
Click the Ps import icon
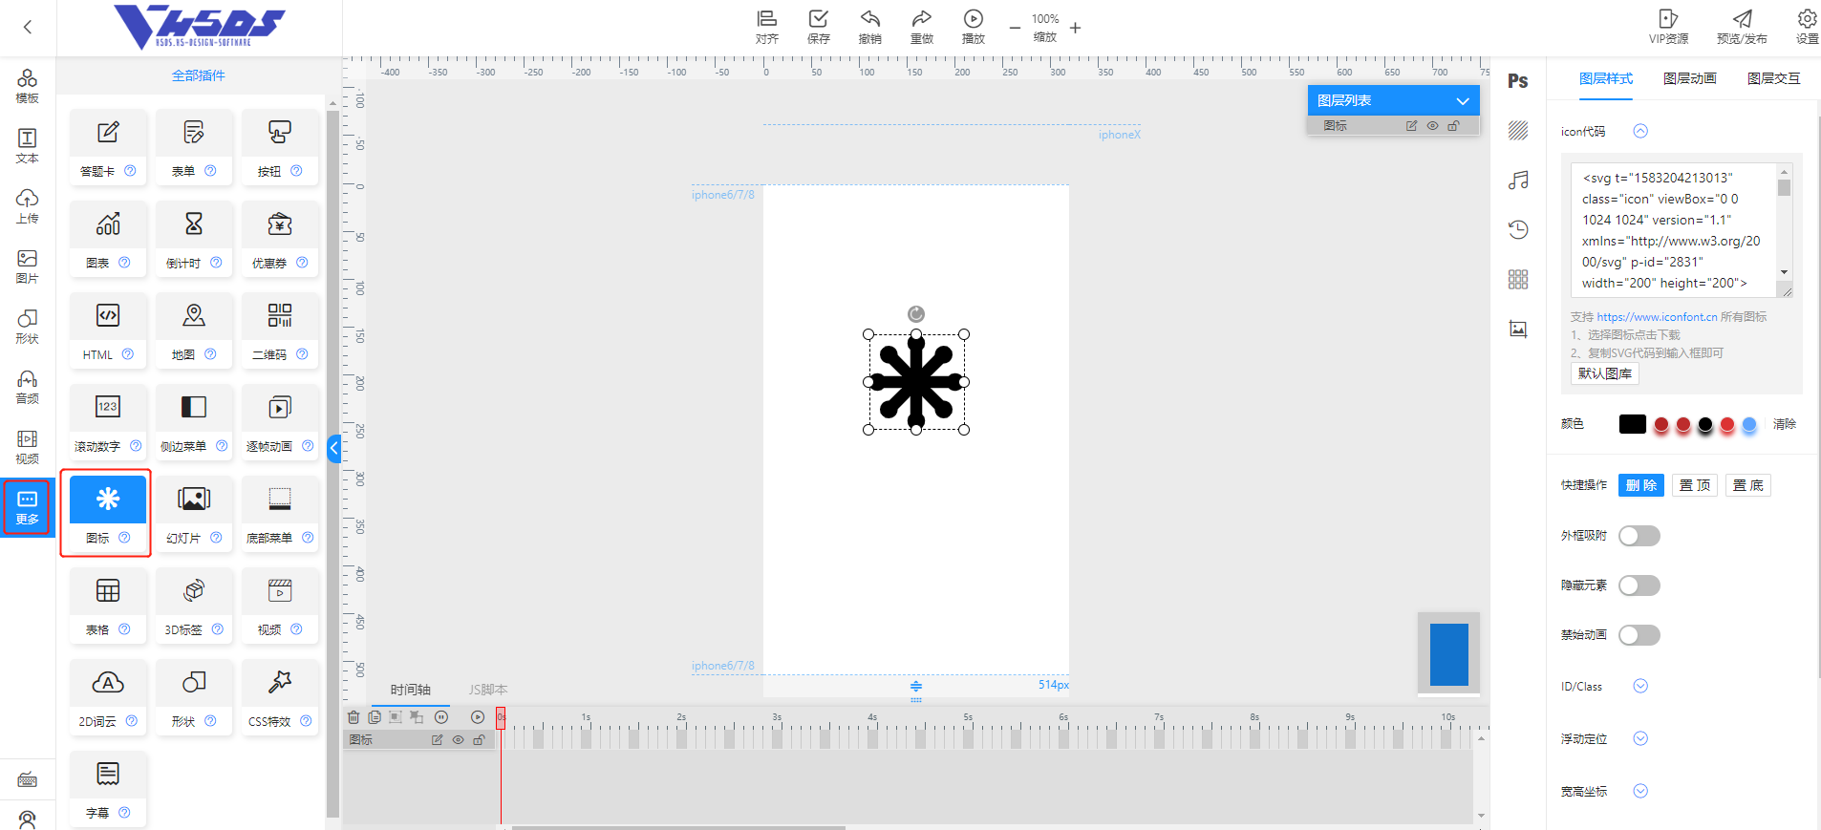[1518, 81]
